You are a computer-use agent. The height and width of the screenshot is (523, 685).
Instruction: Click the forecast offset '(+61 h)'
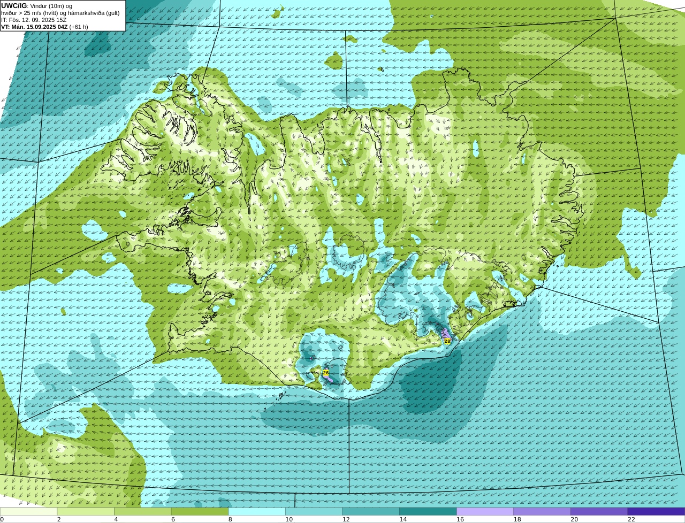[x=79, y=27]
